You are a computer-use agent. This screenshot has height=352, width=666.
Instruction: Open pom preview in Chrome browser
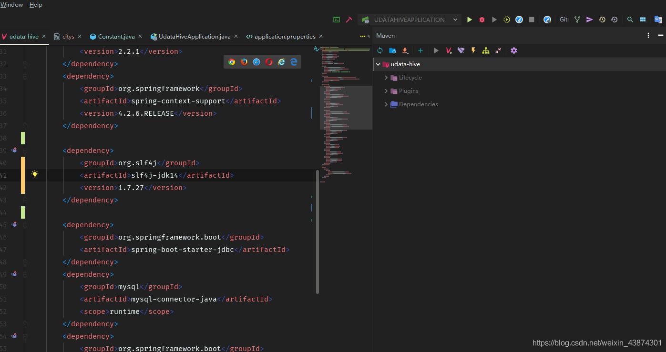(232, 62)
